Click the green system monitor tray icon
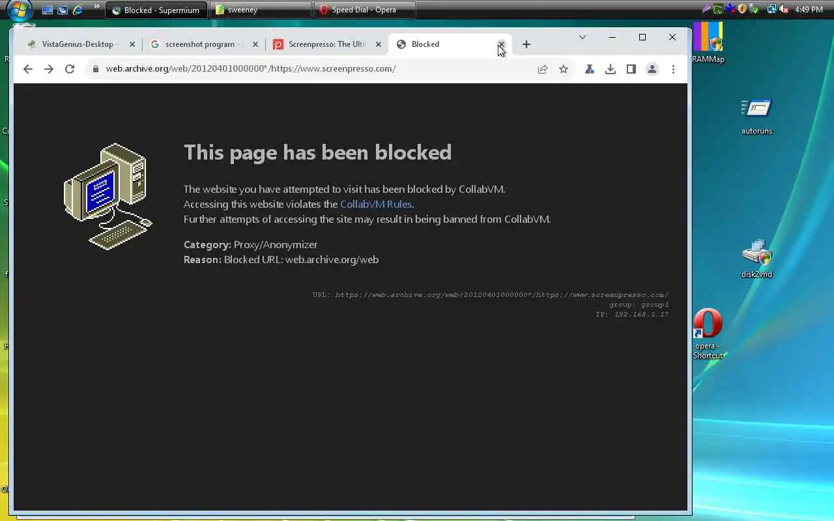The height and width of the screenshot is (521, 834). click(x=718, y=9)
